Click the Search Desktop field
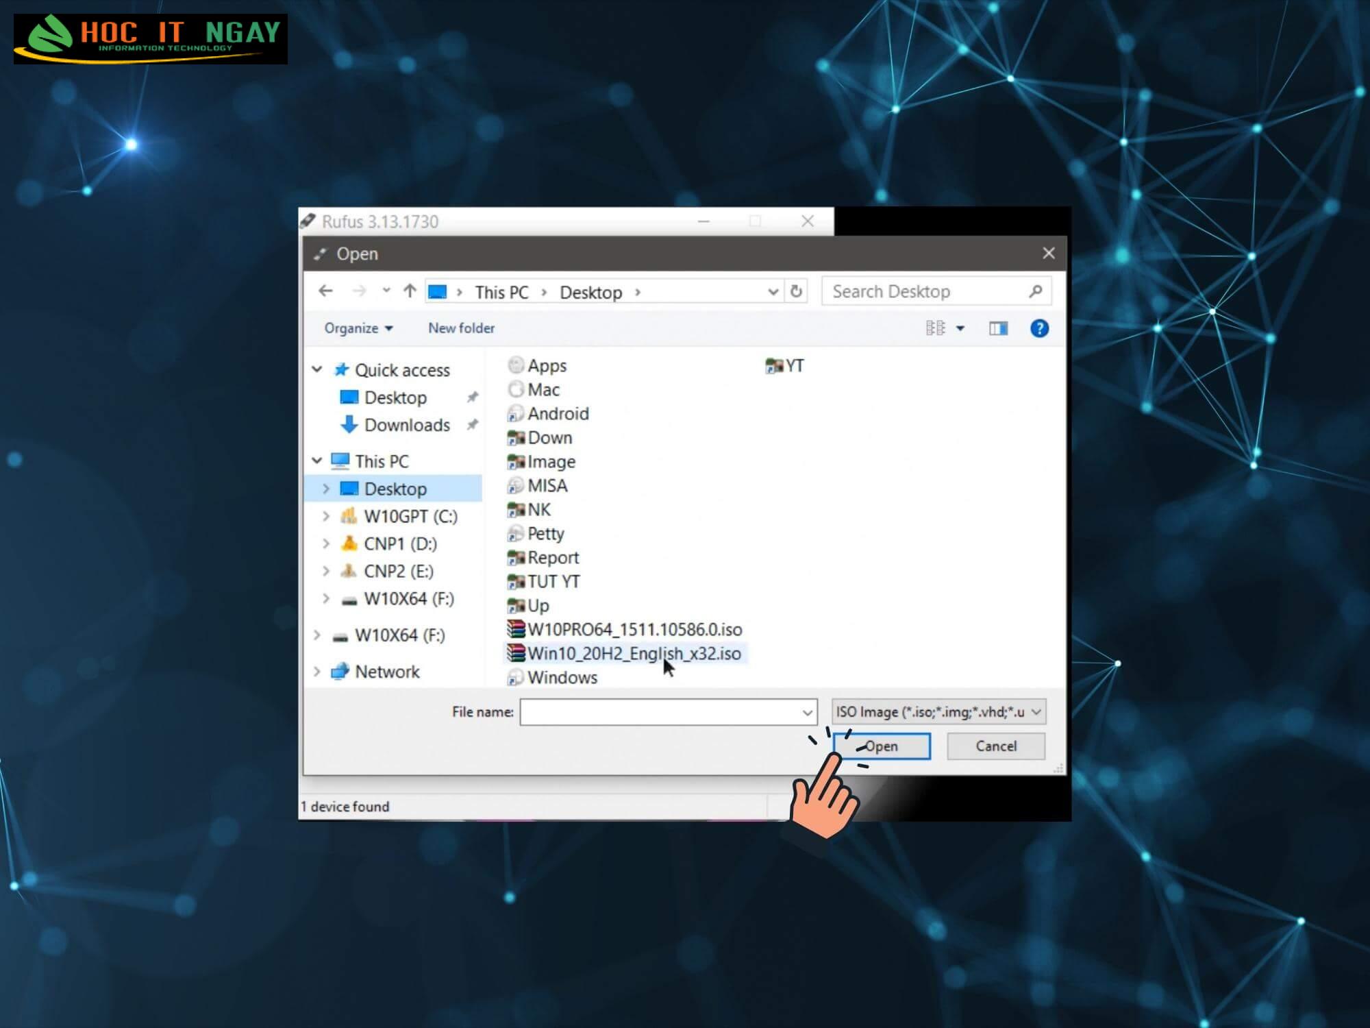1370x1028 pixels. click(936, 291)
